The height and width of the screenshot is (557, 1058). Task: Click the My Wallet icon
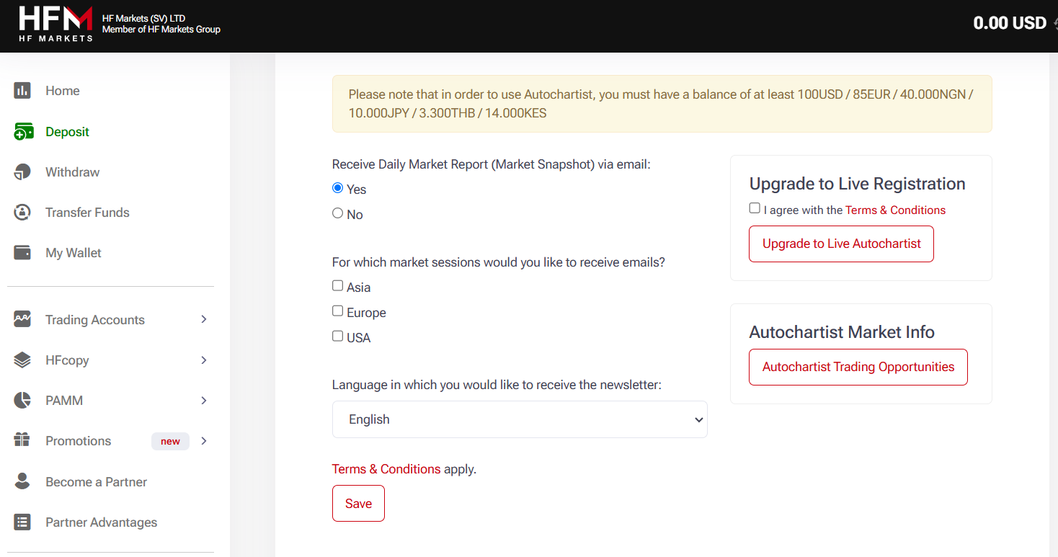coord(22,253)
